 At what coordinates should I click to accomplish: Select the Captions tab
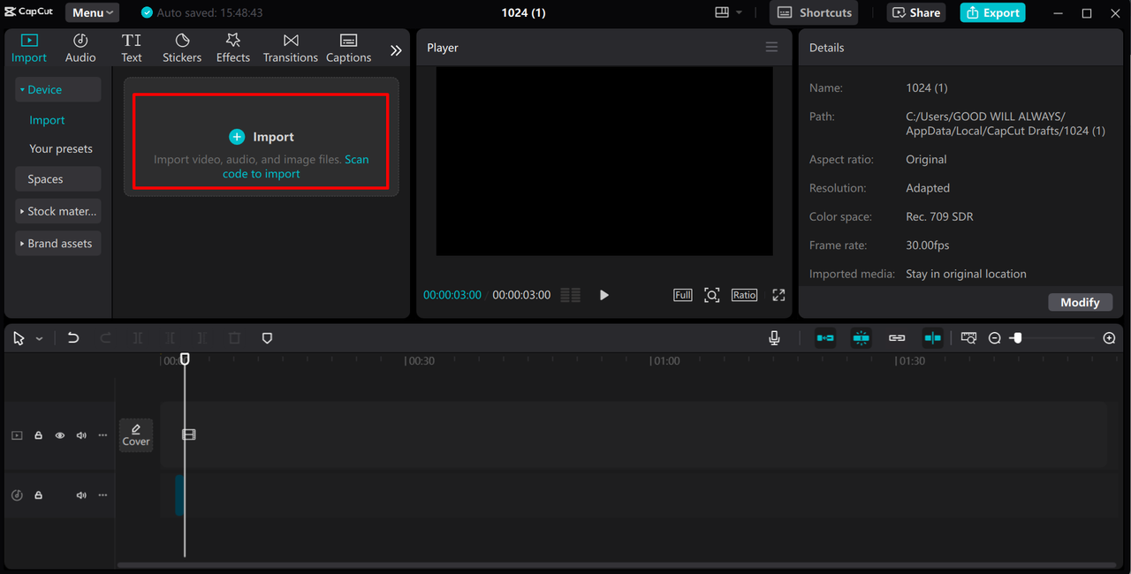pyautogui.click(x=349, y=49)
